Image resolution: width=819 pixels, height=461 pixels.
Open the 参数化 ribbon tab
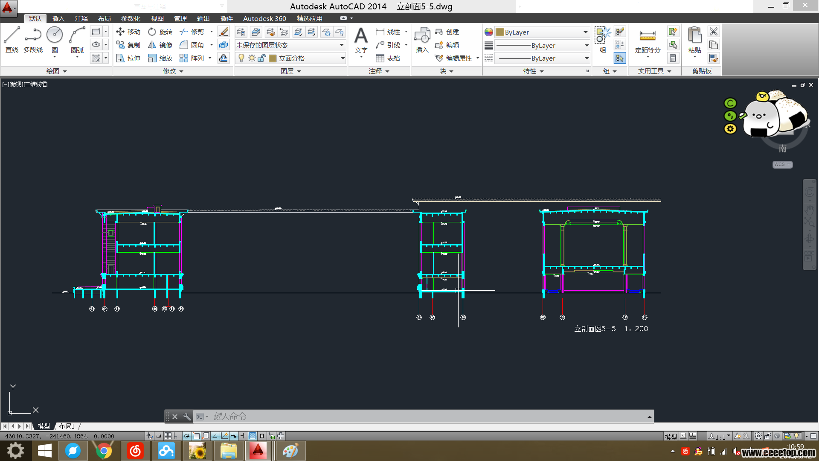[131, 18]
